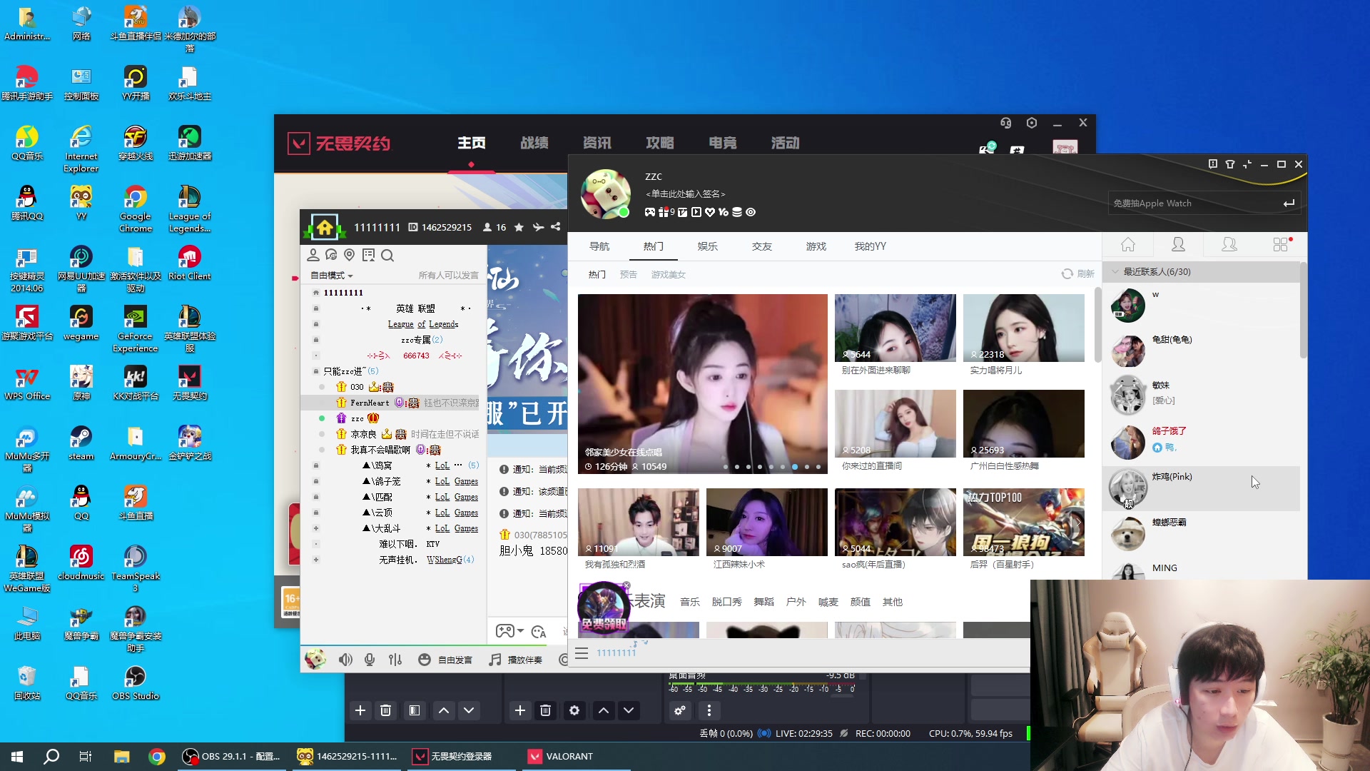Viewport: 1370px width, 771px height.
Task: Switch to the 我的YY tab
Action: click(x=871, y=246)
